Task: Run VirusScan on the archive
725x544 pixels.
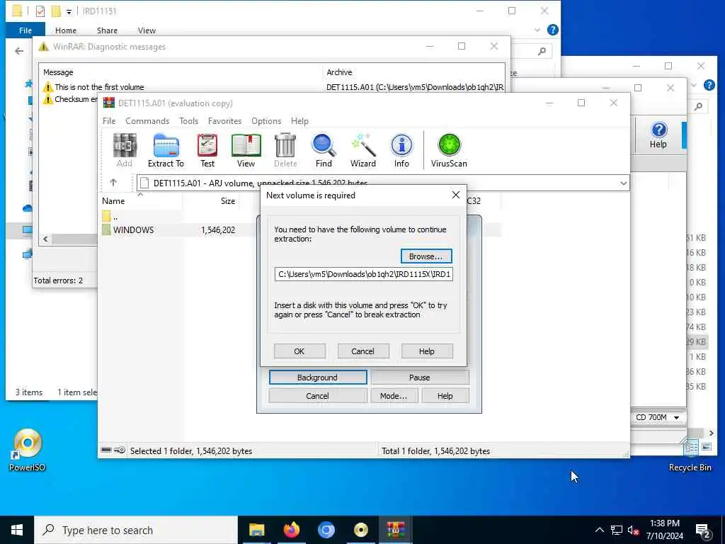Action: coord(449,150)
